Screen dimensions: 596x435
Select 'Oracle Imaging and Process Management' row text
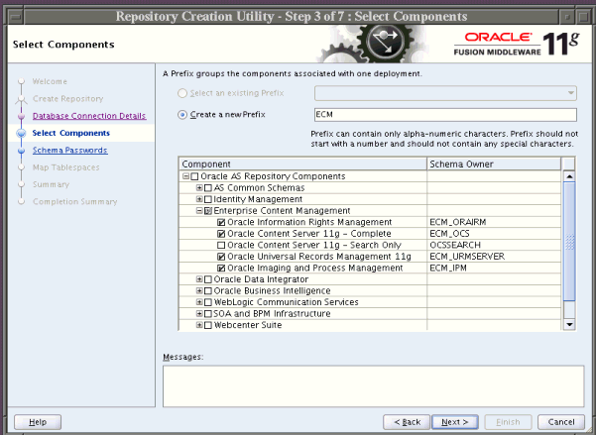314,268
